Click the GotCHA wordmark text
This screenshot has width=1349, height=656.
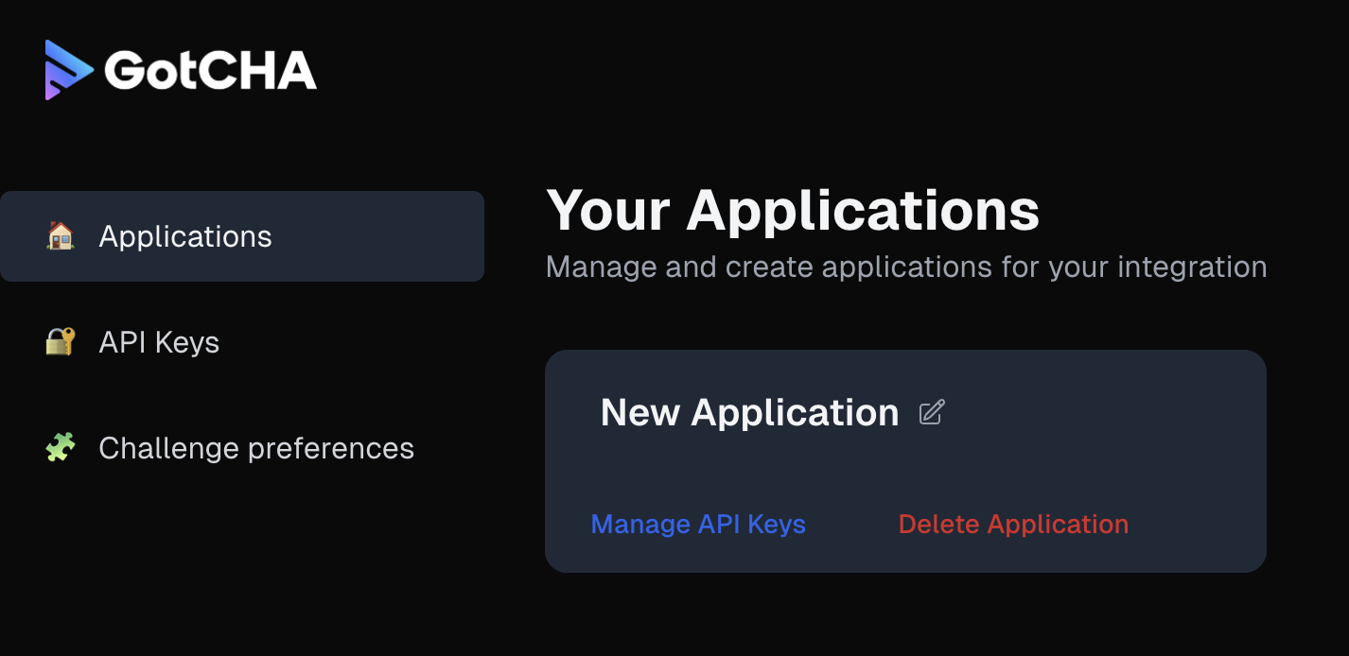click(x=210, y=70)
